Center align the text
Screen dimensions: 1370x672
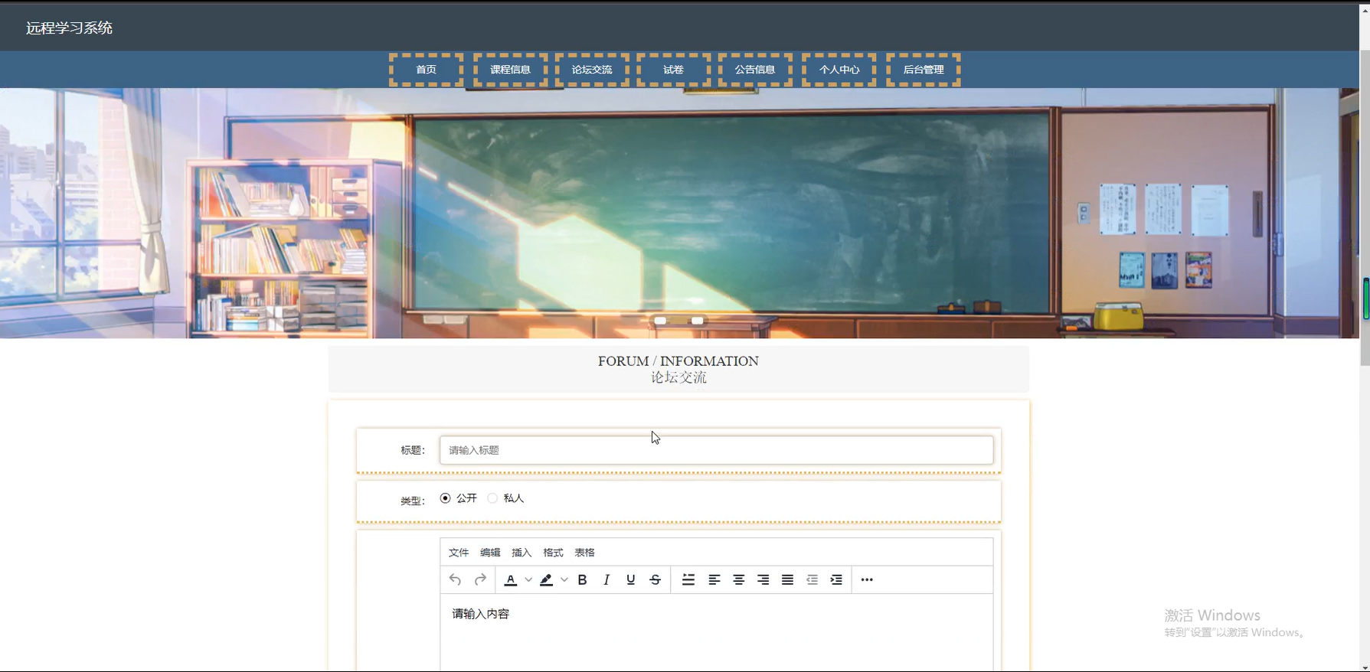pos(739,579)
